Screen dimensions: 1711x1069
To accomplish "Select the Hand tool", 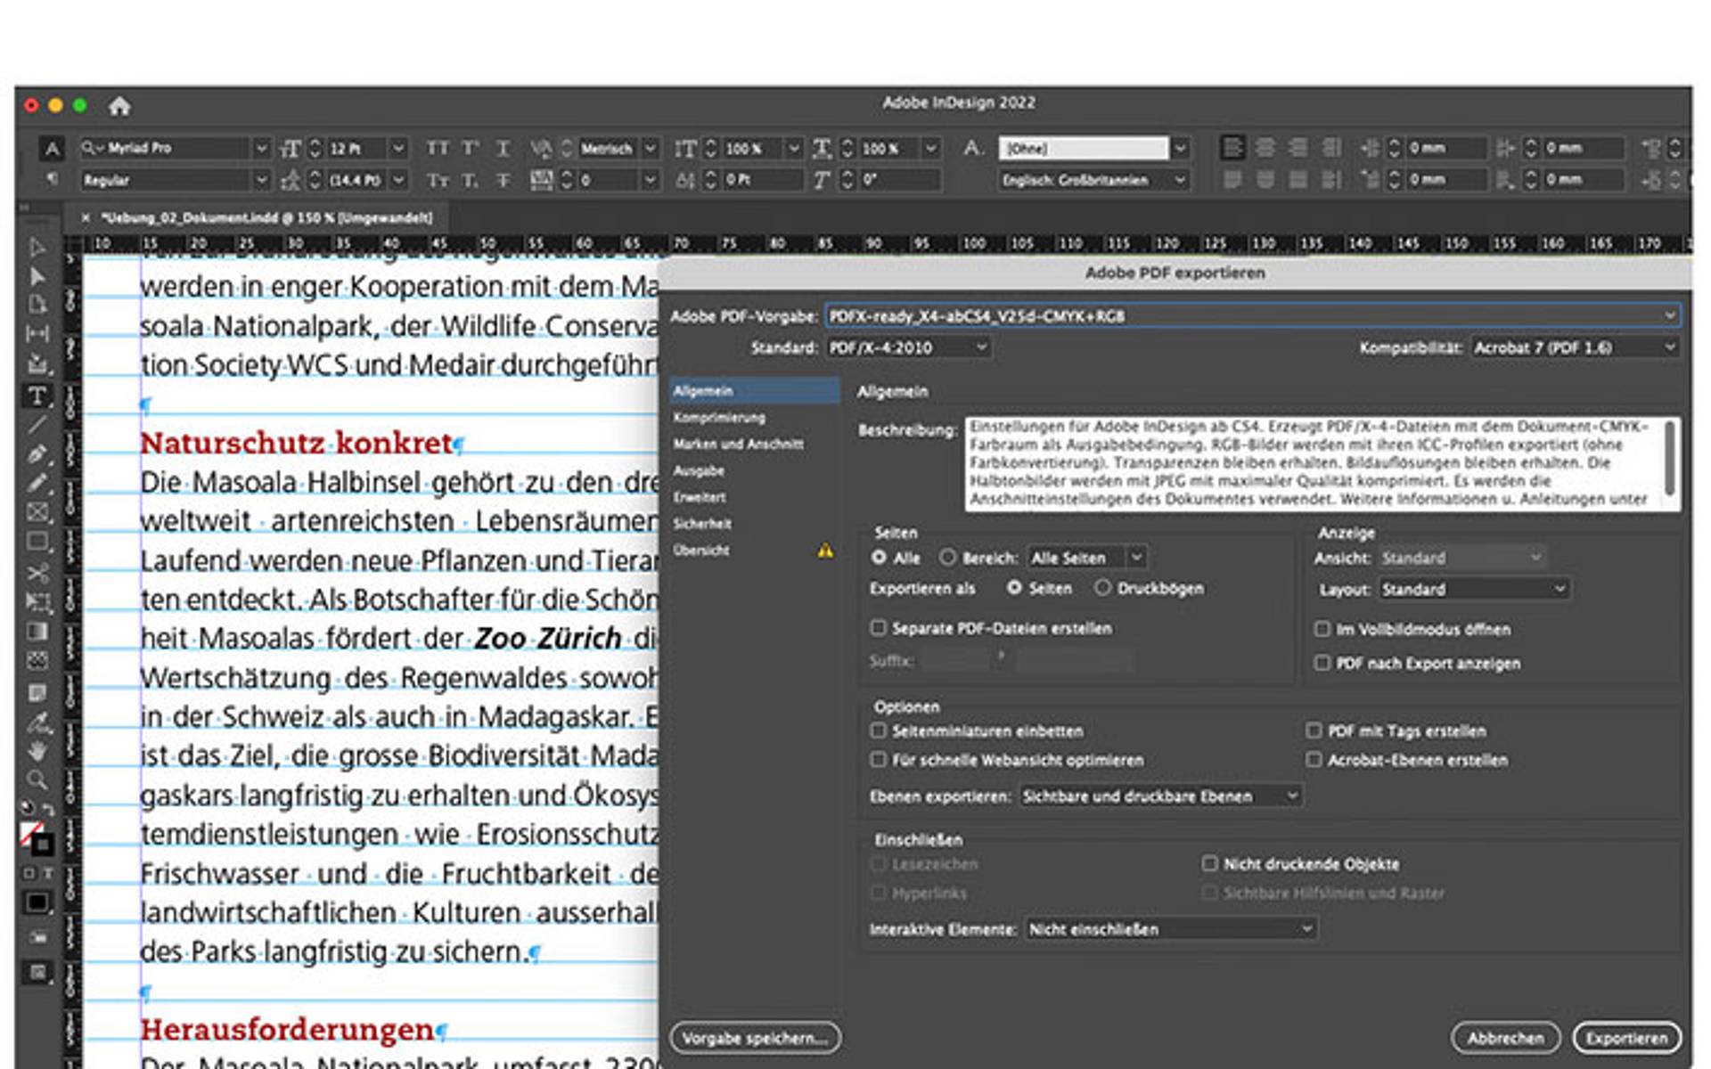I will [37, 751].
